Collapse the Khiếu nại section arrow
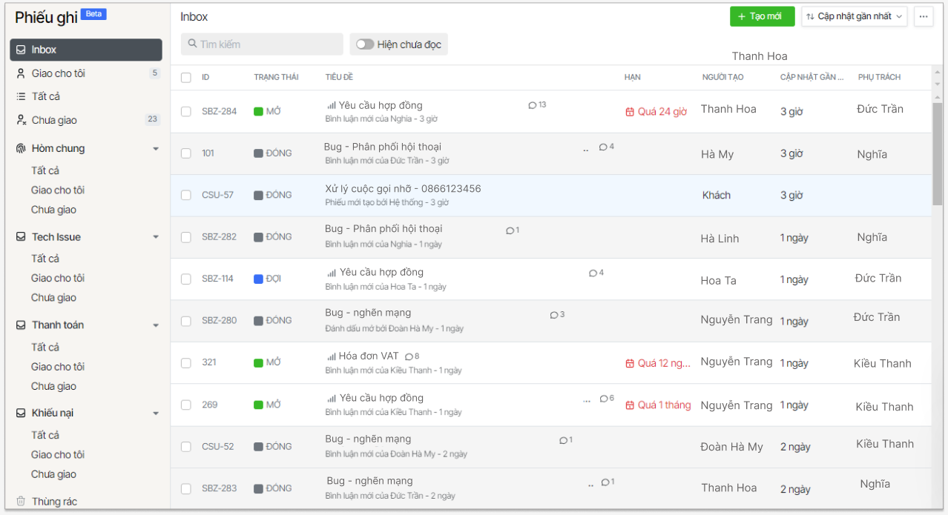The image size is (948, 515). (x=156, y=413)
